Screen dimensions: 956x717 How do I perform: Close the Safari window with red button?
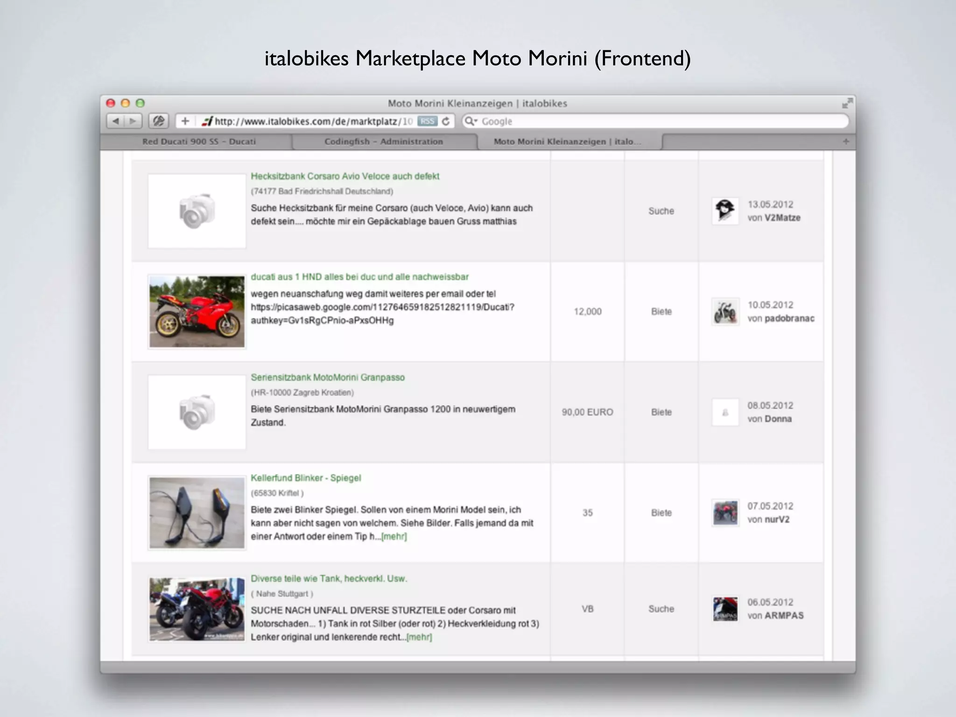[111, 103]
